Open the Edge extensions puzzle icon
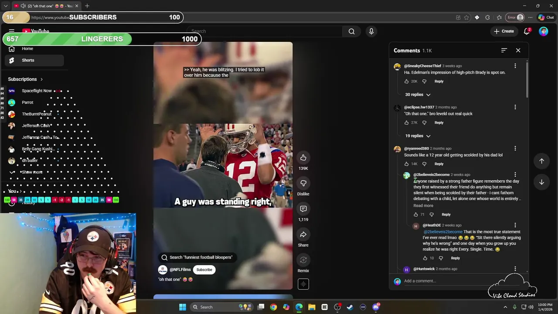 pos(487,17)
